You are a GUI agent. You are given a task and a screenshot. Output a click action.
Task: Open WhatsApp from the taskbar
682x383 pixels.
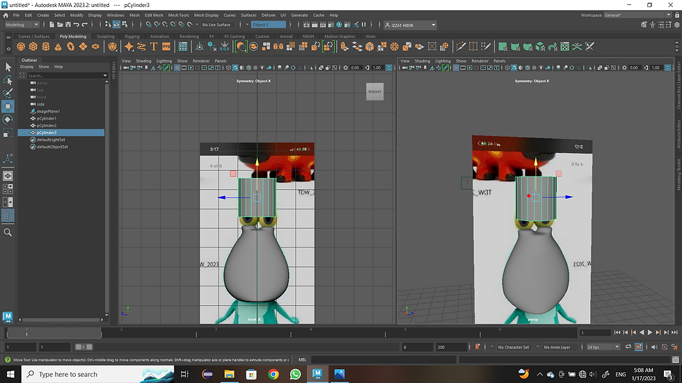pos(295,374)
